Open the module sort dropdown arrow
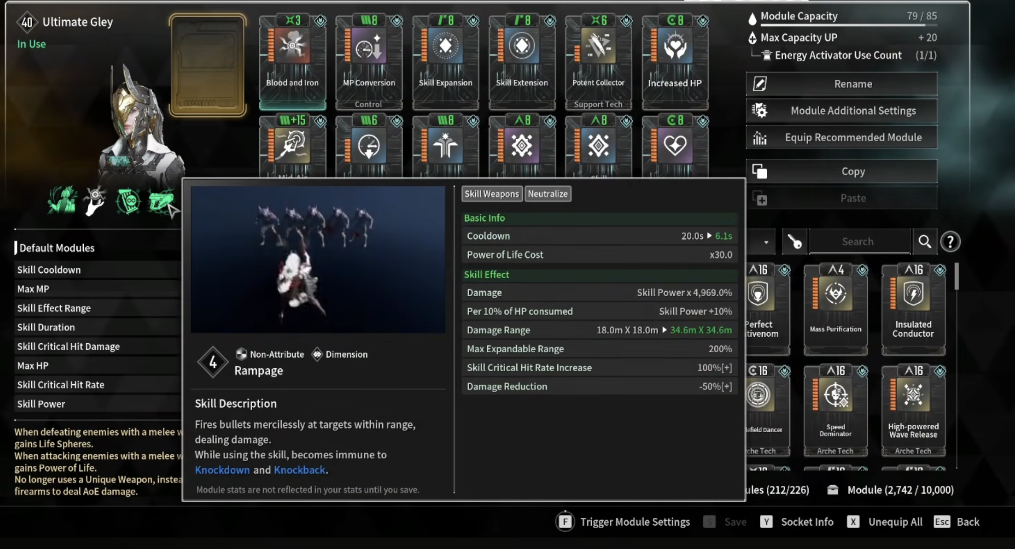The image size is (1015, 549). [766, 242]
